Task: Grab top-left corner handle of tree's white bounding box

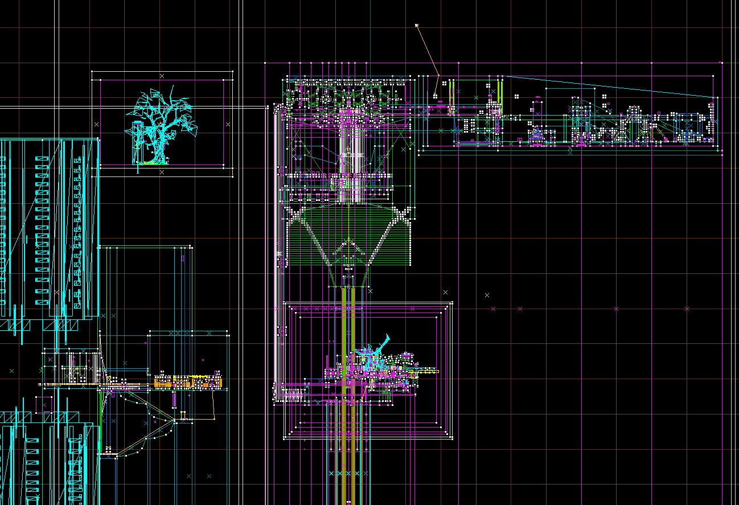Action: pyautogui.click(x=92, y=72)
